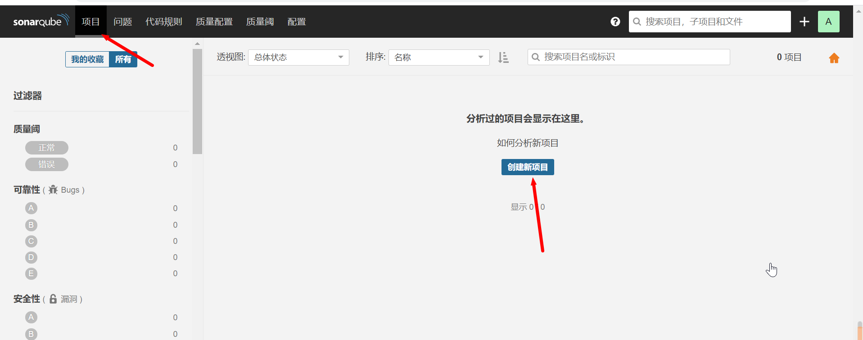Open the 项目 menu
Image resolution: width=863 pixels, height=340 pixels.
[x=90, y=22]
